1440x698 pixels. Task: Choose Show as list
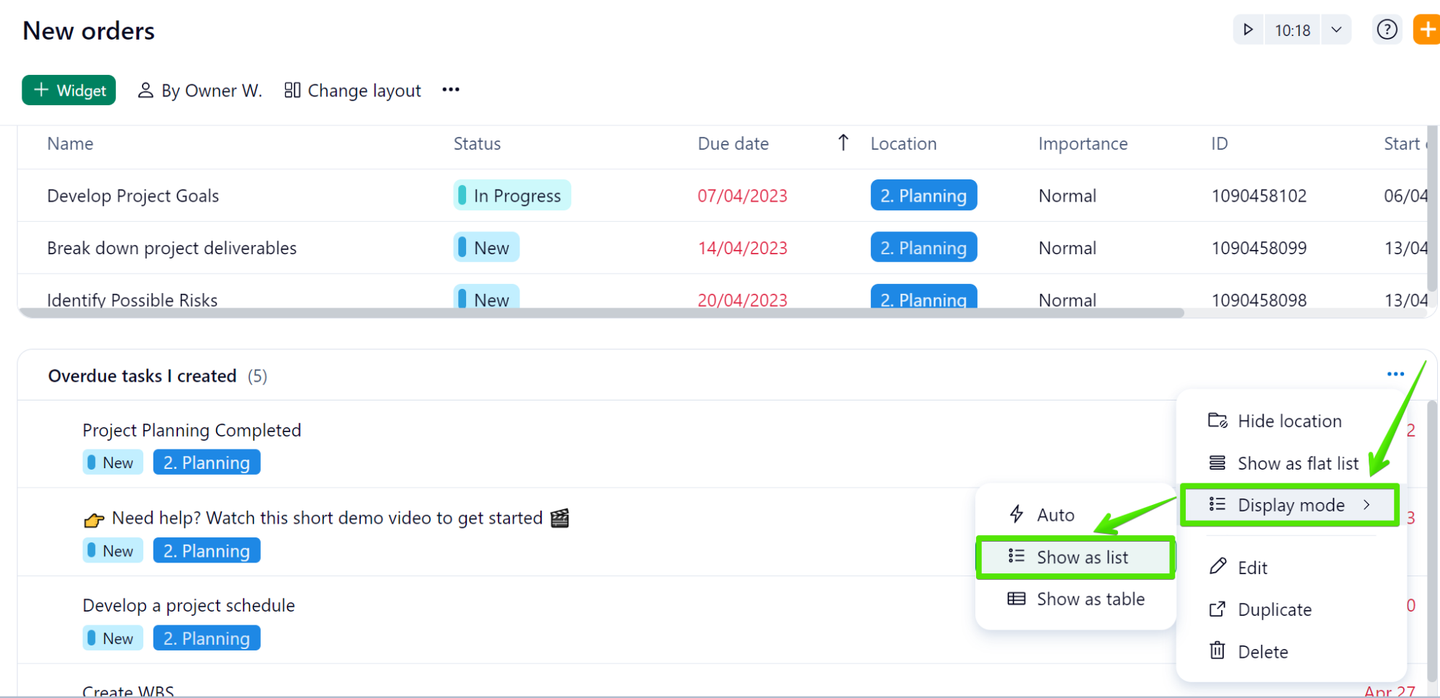(1075, 558)
